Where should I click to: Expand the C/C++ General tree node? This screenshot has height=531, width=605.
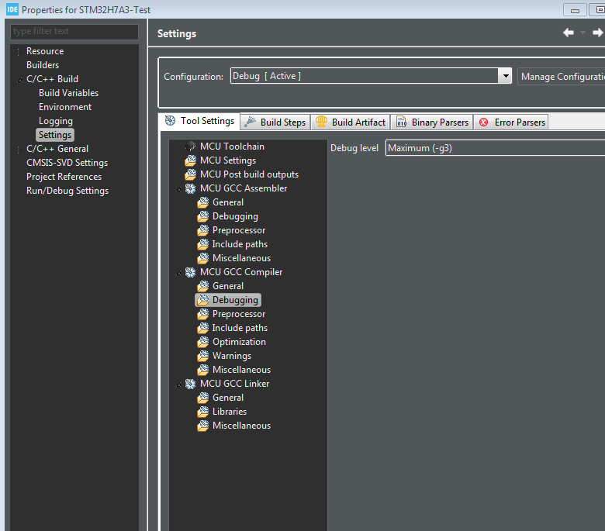[x=19, y=150]
